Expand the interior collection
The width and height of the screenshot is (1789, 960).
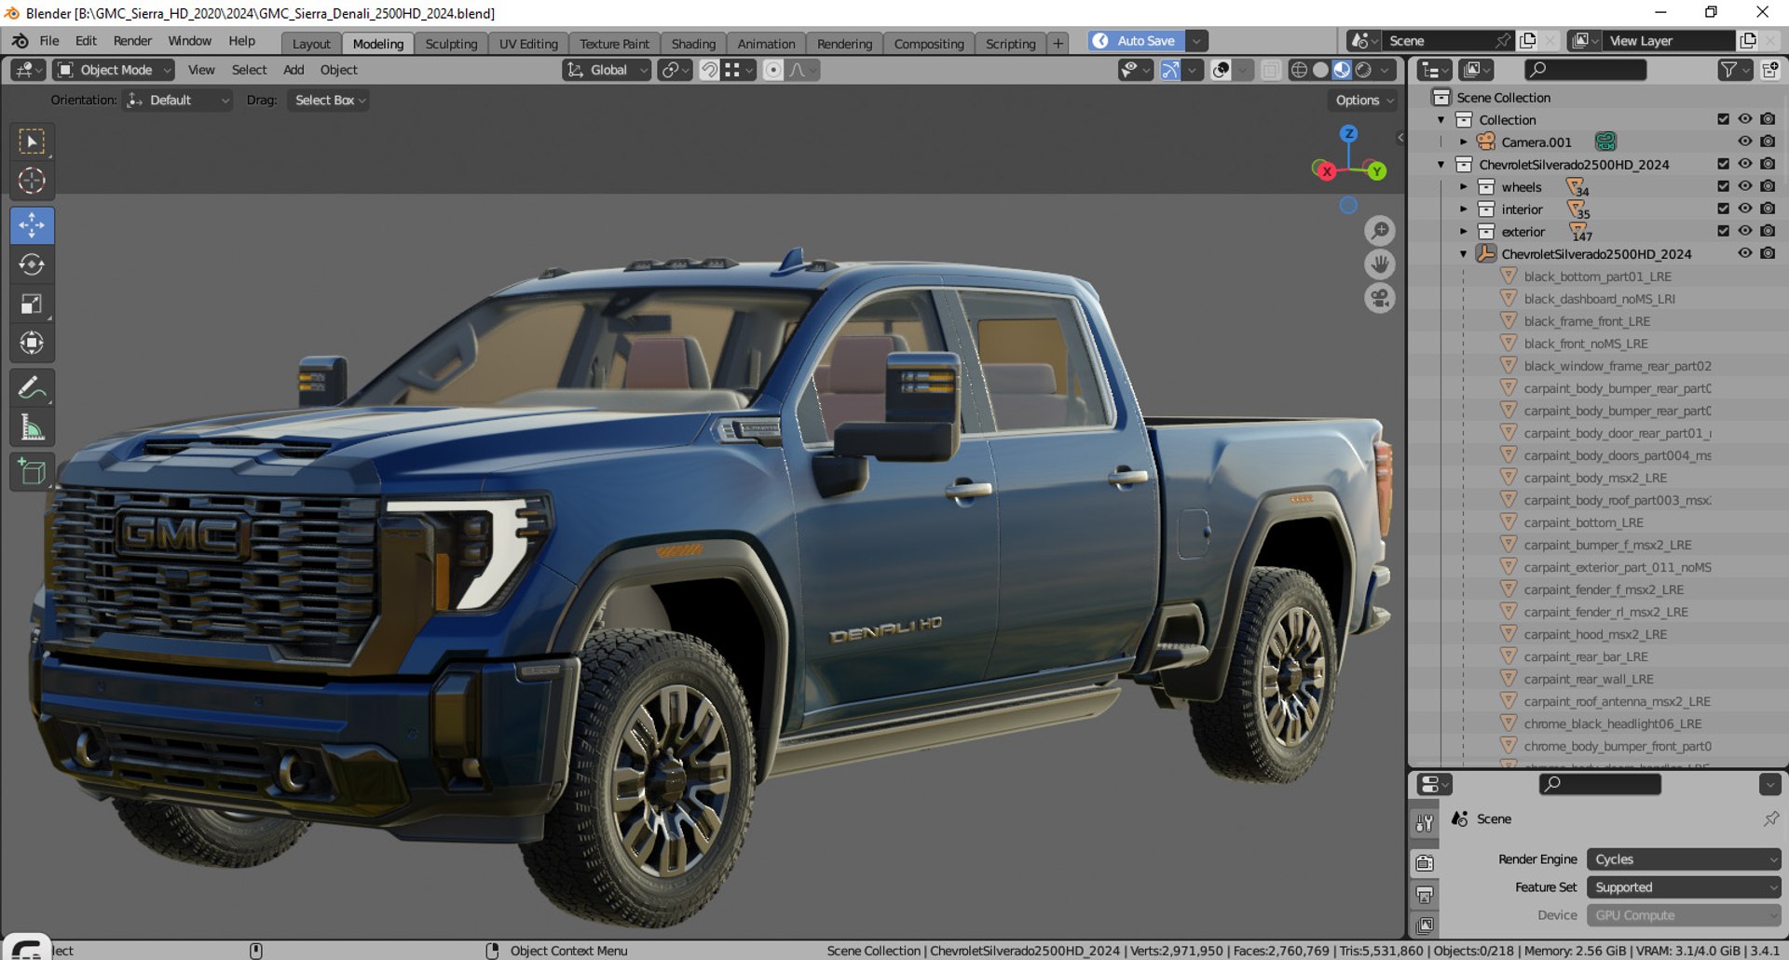(x=1464, y=210)
